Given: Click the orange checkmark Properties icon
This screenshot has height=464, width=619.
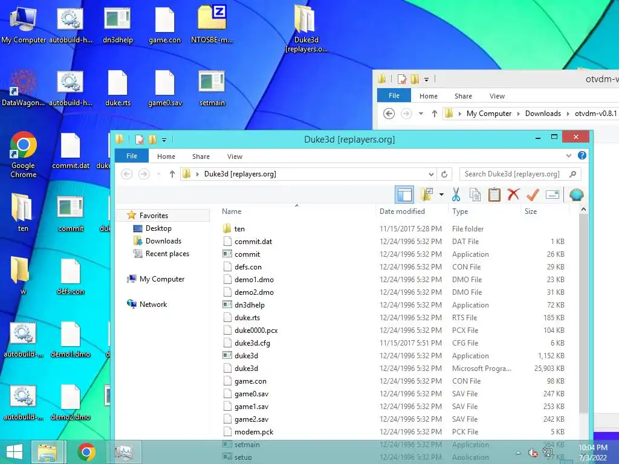Looking at the screenshot, I should pyautogui.click(x=533, y=194).
